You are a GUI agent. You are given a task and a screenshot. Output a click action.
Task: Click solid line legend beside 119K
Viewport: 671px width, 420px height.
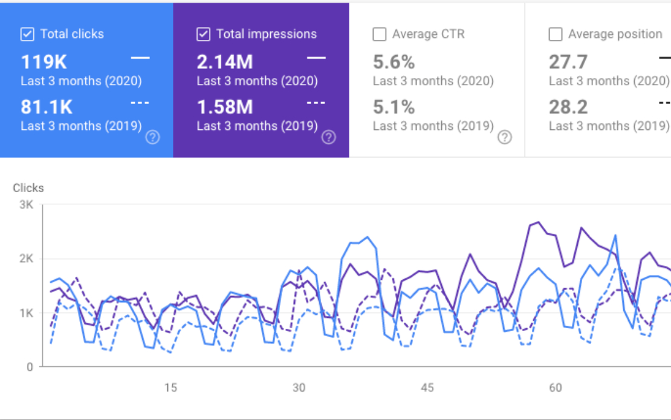point(140,57)
